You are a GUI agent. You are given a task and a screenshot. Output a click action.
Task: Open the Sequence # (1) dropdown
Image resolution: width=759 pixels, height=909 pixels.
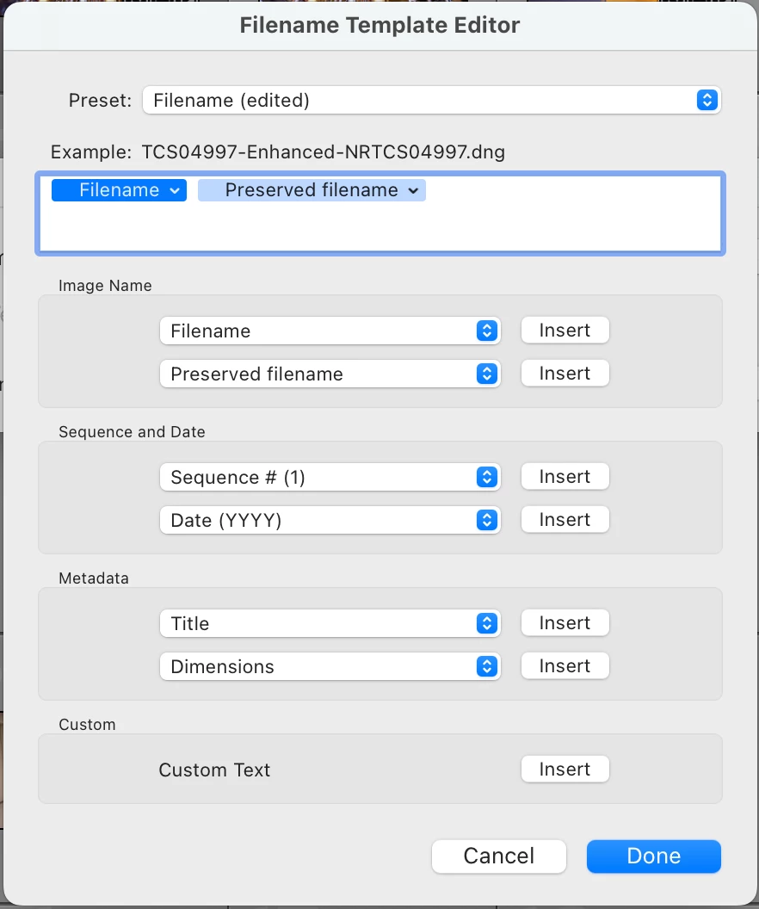click(330, 477)
